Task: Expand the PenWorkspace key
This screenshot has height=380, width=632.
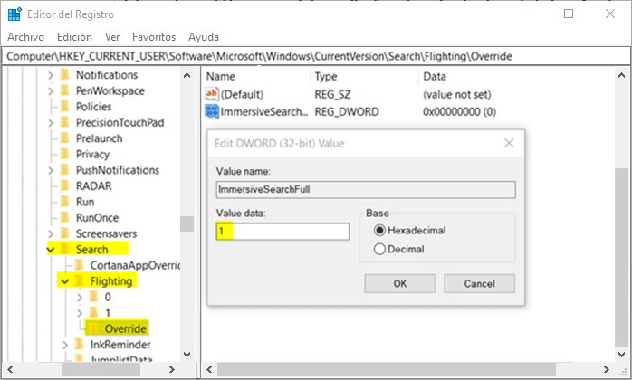Action: tap(51, 91)
